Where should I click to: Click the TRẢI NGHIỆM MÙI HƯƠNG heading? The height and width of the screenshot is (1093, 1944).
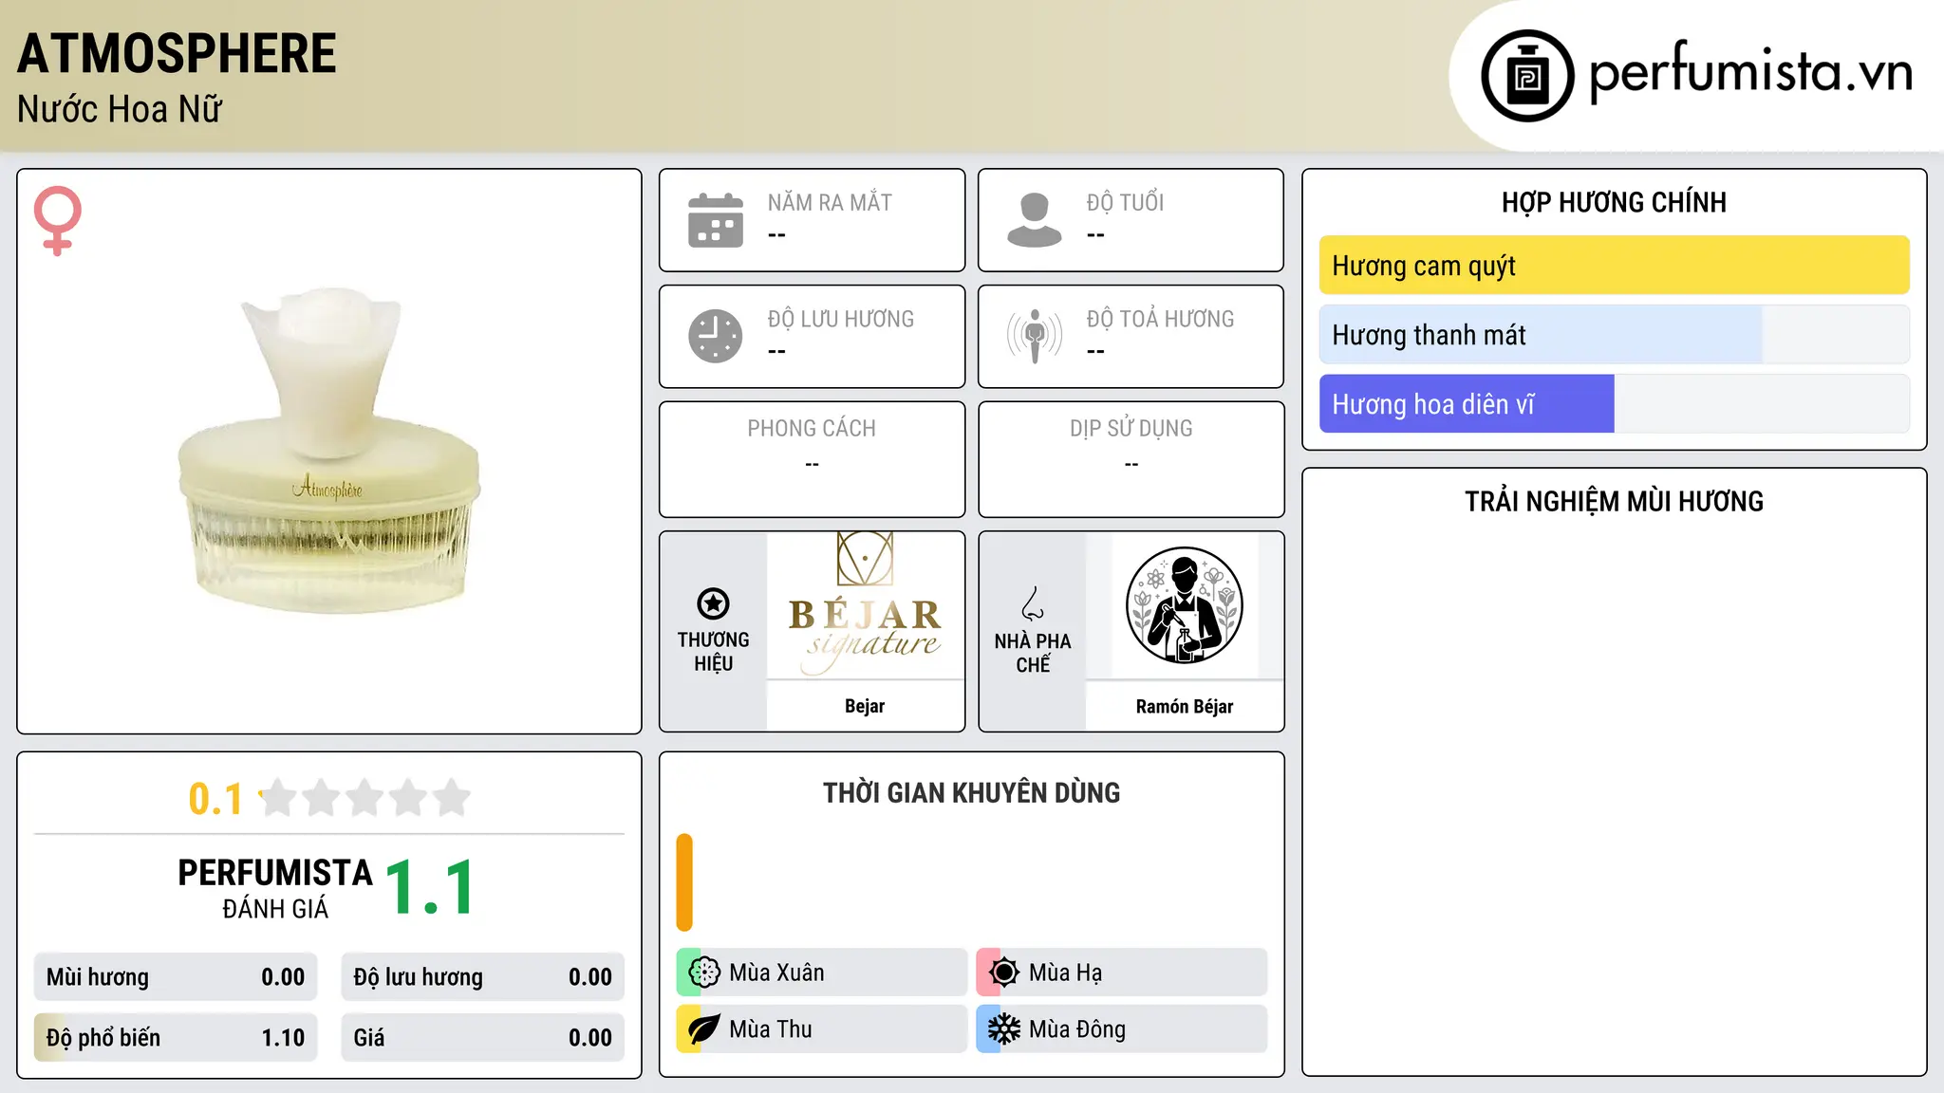(x=1614, y=501)
